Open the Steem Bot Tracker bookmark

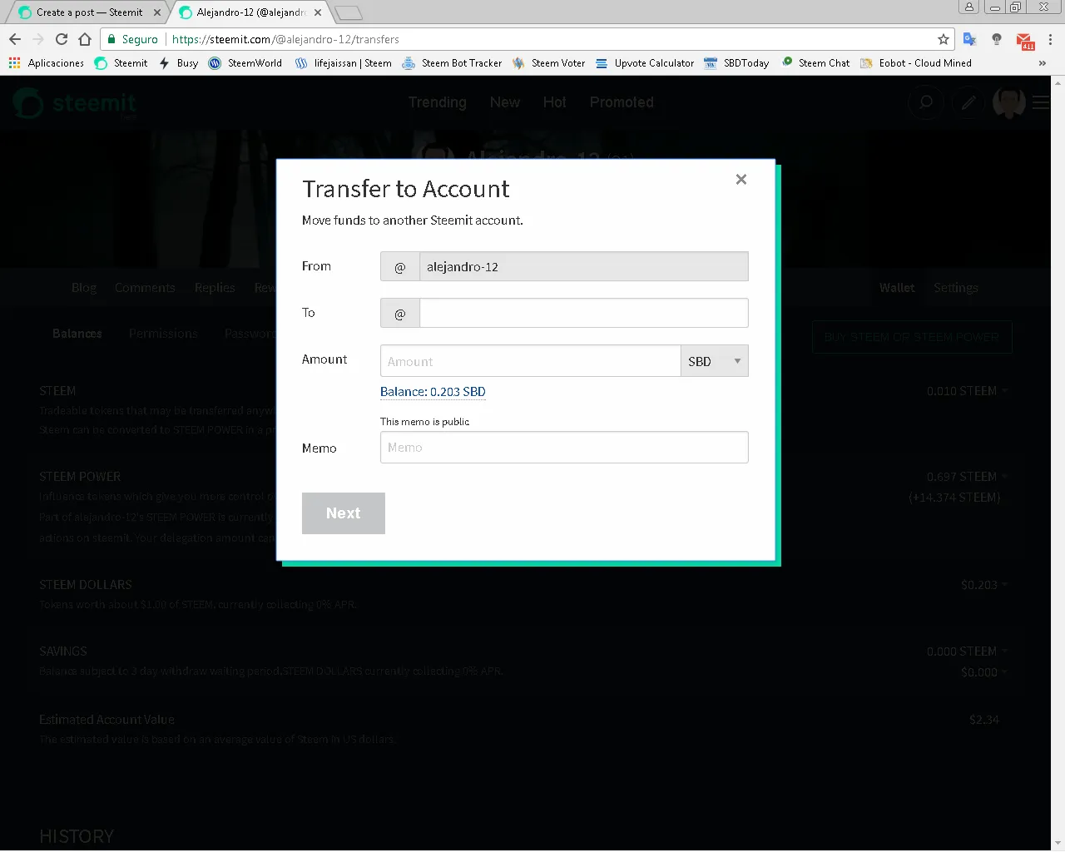452,63
